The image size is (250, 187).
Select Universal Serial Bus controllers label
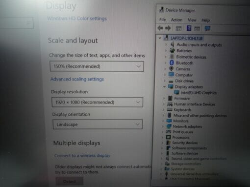point(195,174)
